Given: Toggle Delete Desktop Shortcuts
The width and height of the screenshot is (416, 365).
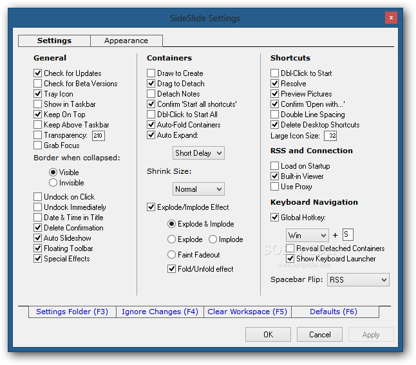Looking at the screenshot, I should (274, 125).
